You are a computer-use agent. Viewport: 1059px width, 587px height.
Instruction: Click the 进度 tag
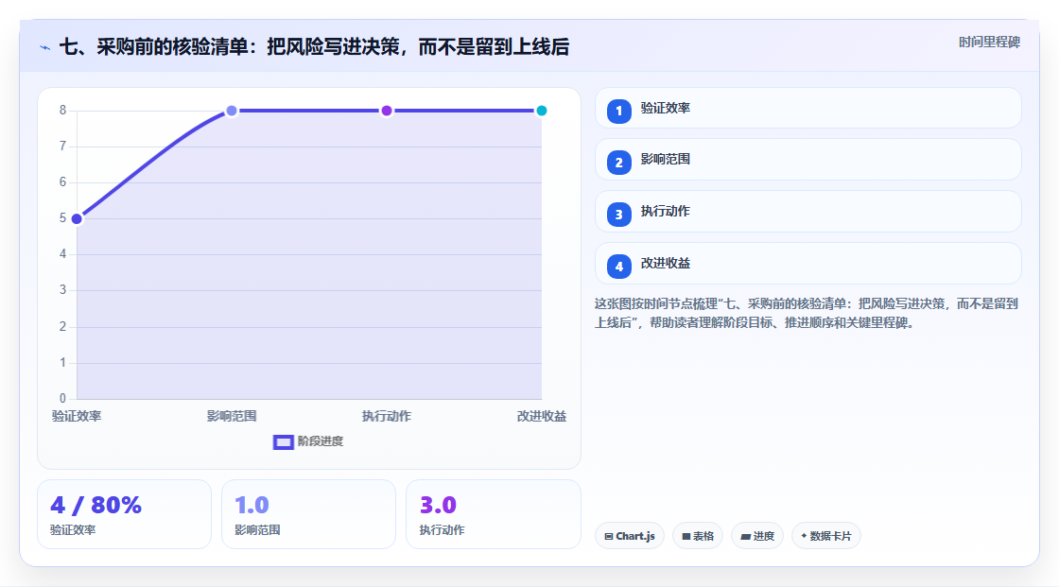point(757,536)
